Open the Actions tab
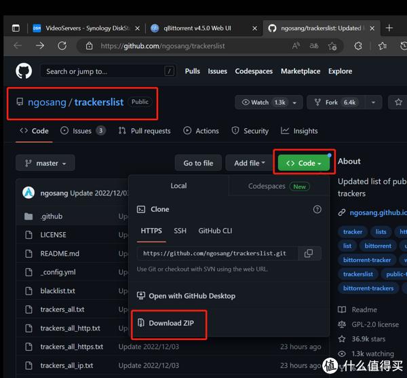 pyautogui.click(x=201, y=131)
